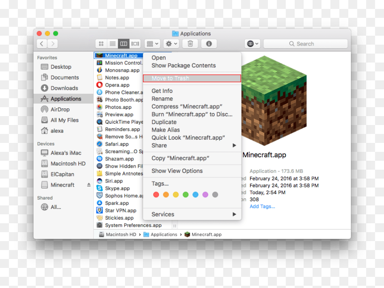
Task: Go back with the left chevron button
Action: coord(42,44)
